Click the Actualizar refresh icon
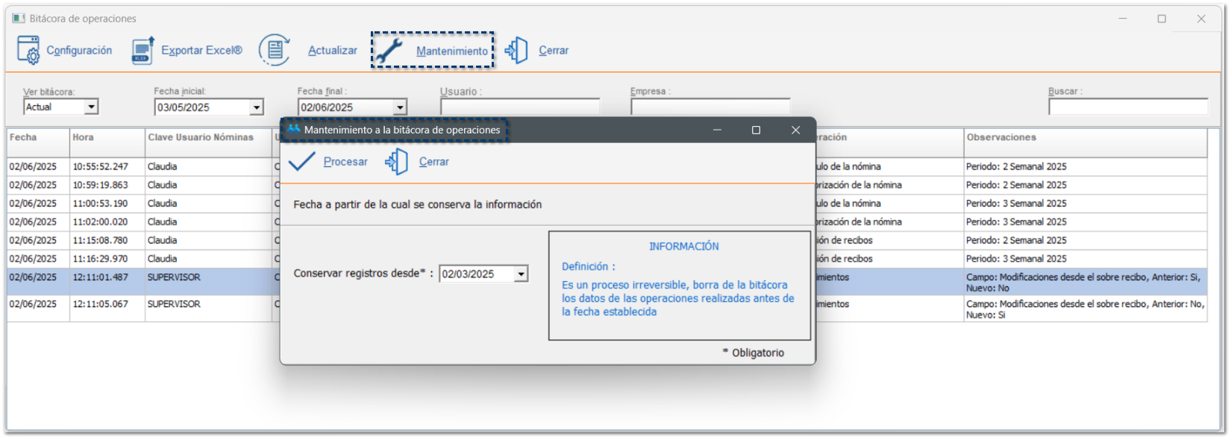Viewport: 1231px width, 439px height. [275, 50]
